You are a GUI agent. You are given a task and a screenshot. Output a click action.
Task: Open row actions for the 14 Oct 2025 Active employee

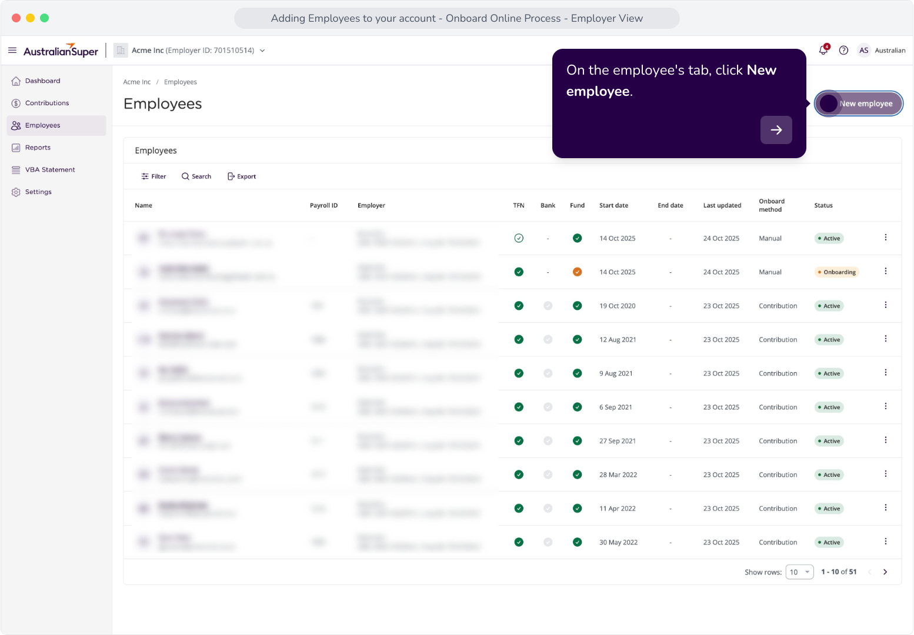pyautogui.click(x=886, y=238)
